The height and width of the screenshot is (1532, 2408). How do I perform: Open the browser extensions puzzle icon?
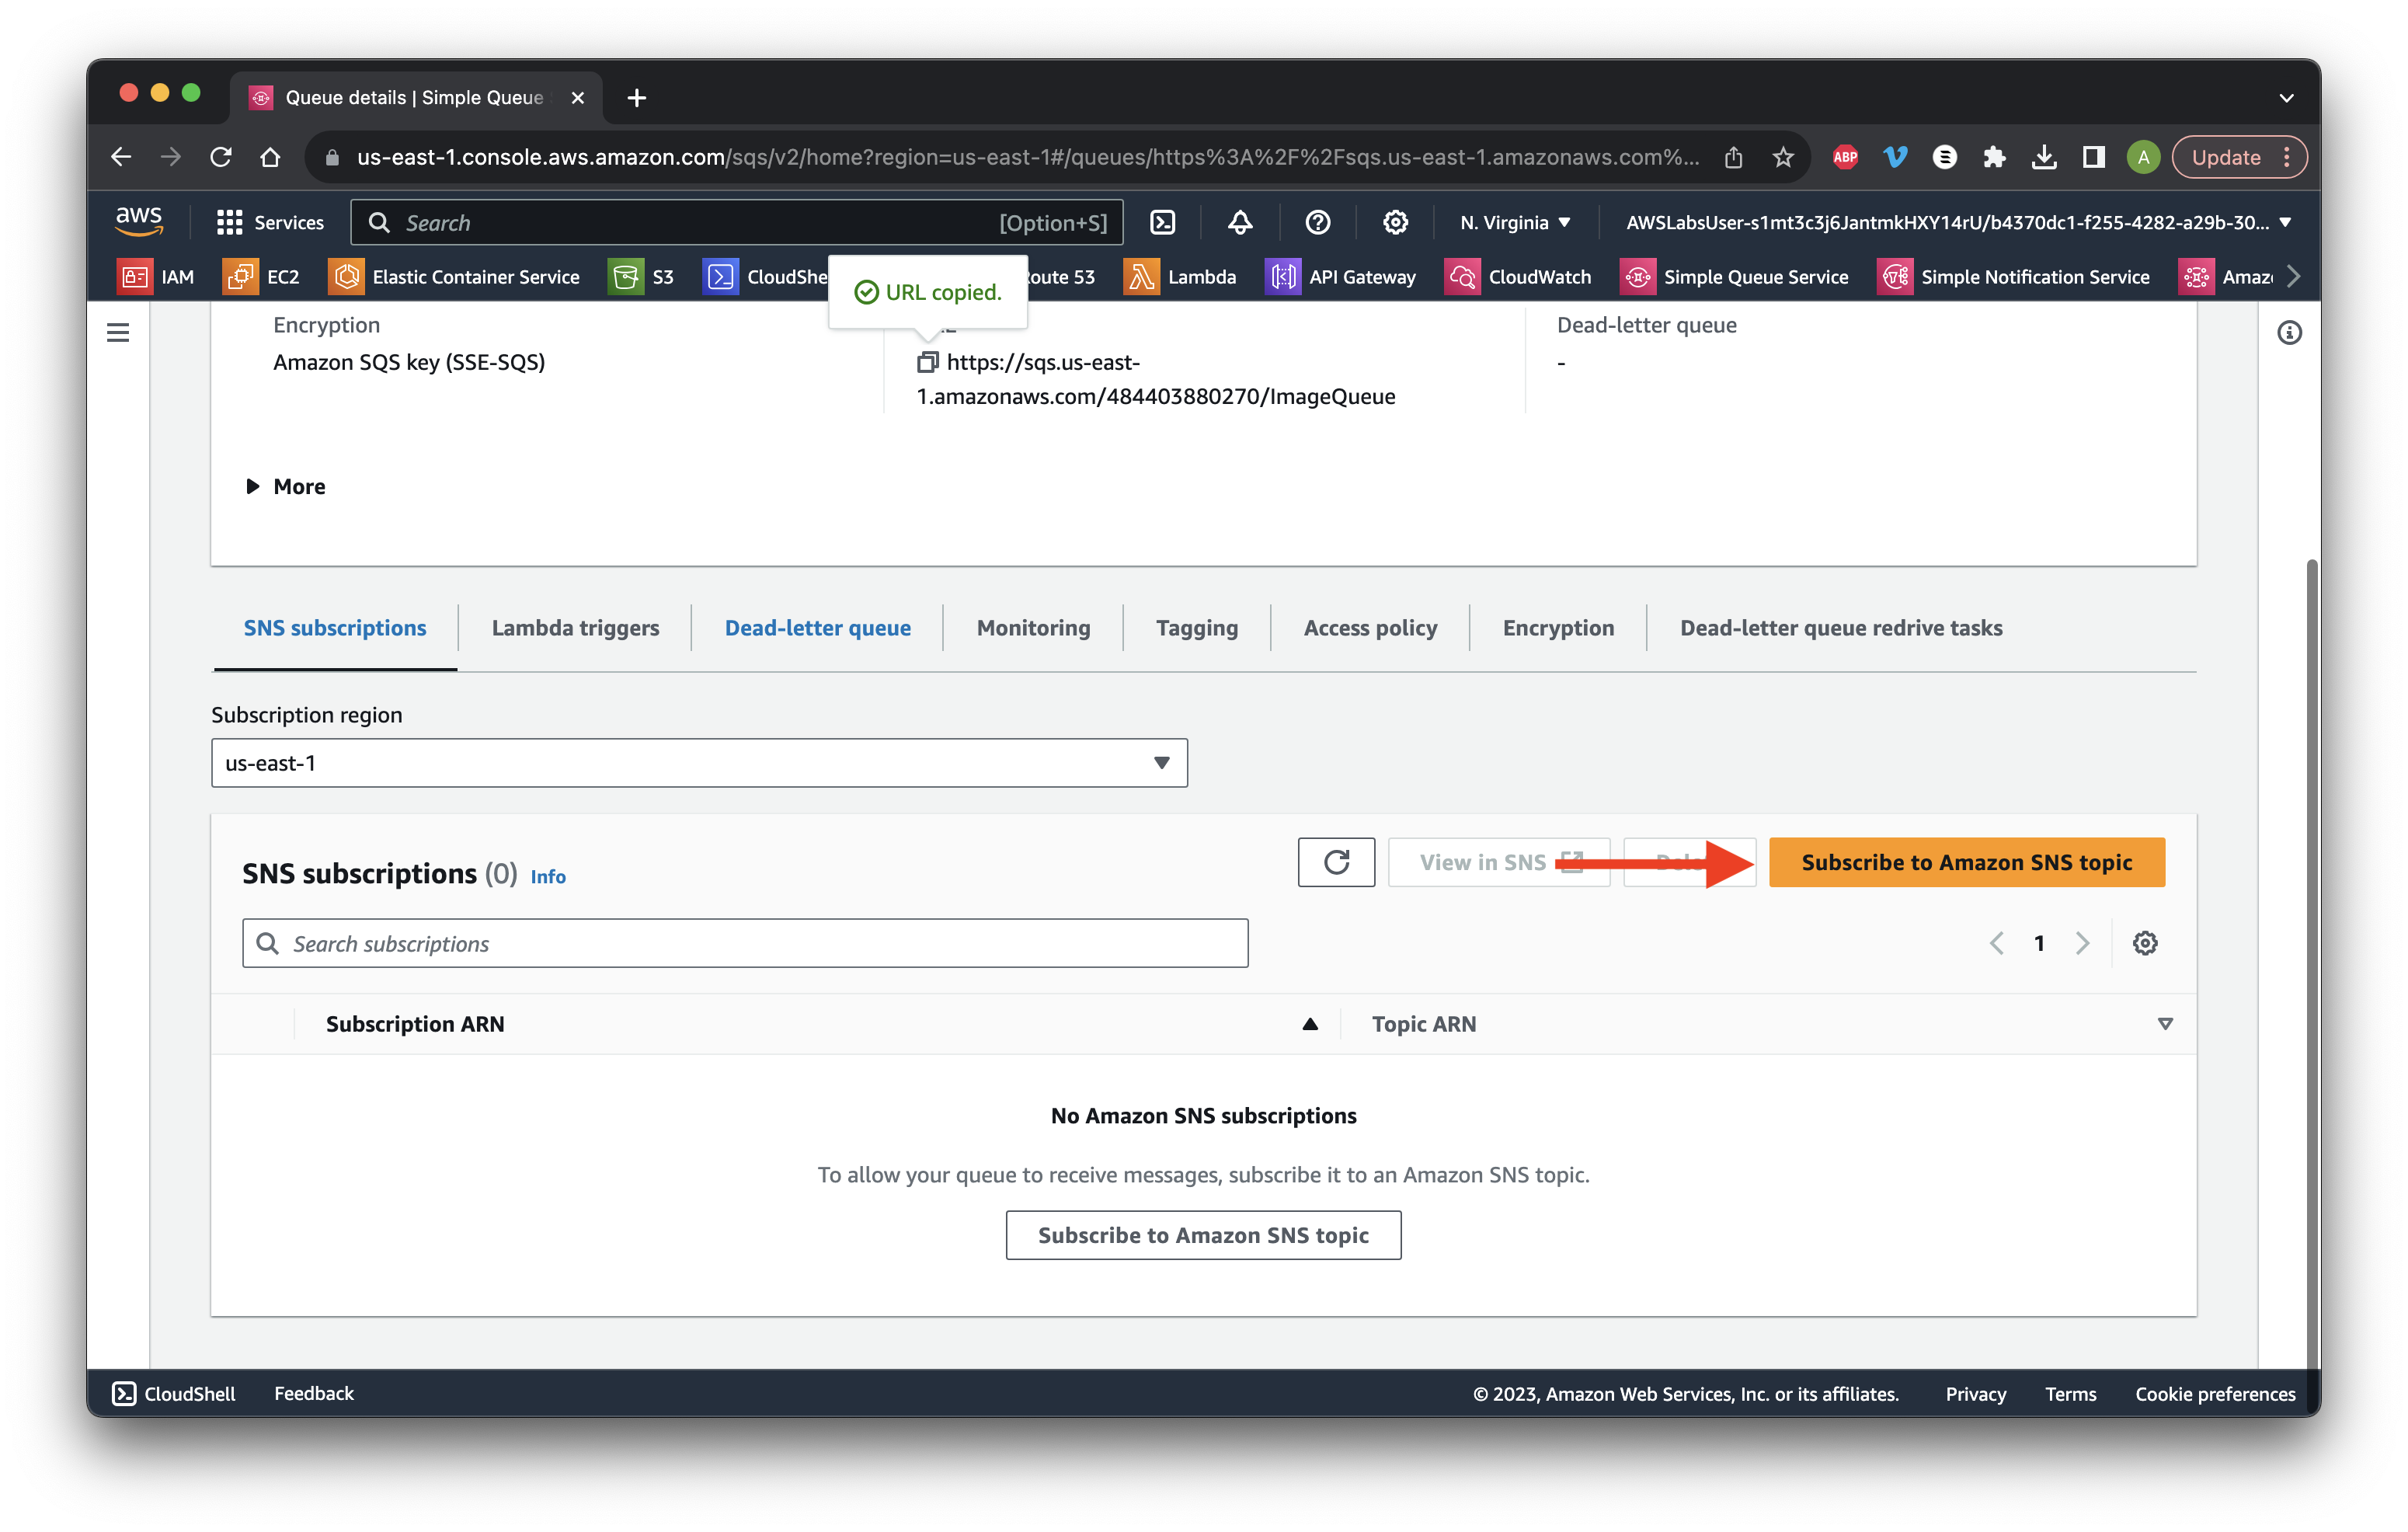click(1993, 157)
